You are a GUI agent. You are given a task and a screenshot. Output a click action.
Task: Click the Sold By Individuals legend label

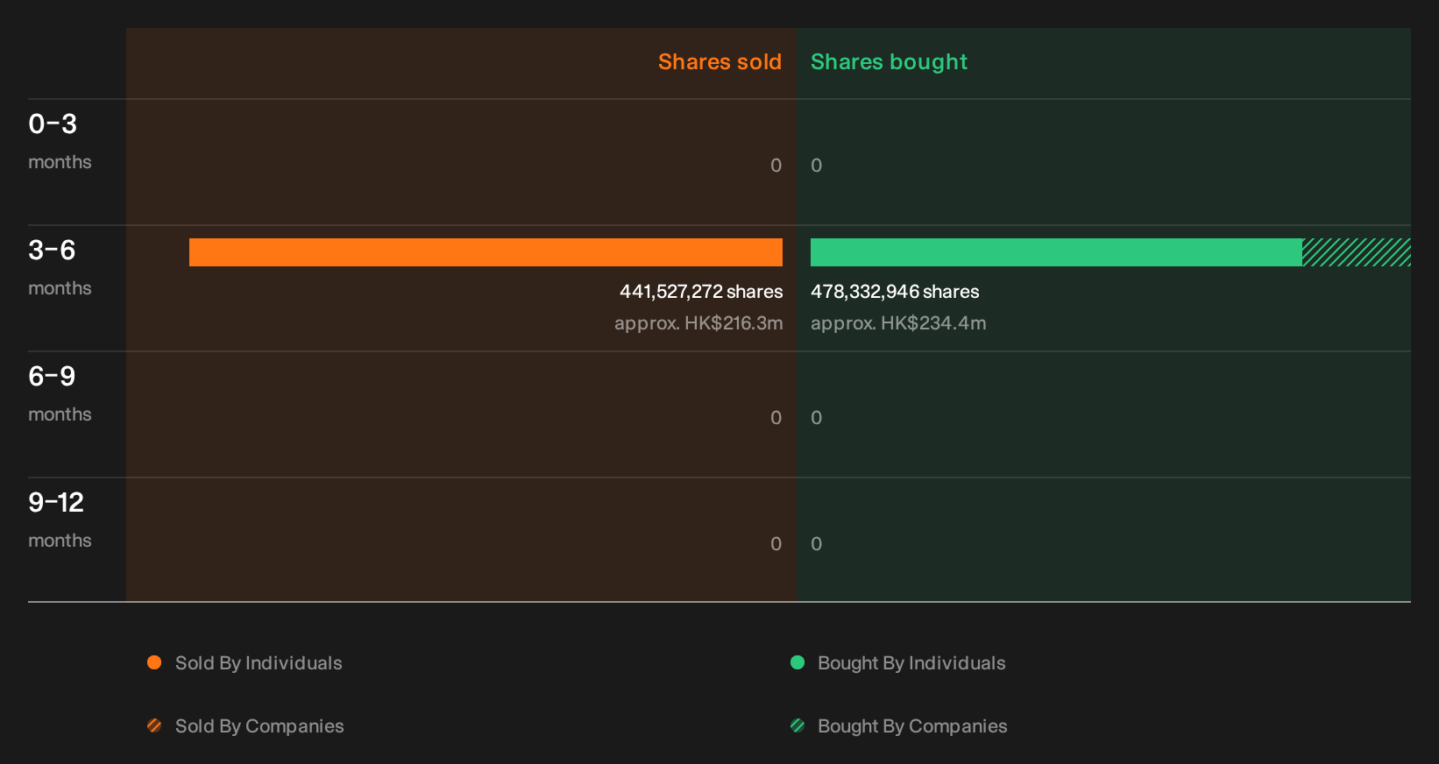[x=259, y=663]
